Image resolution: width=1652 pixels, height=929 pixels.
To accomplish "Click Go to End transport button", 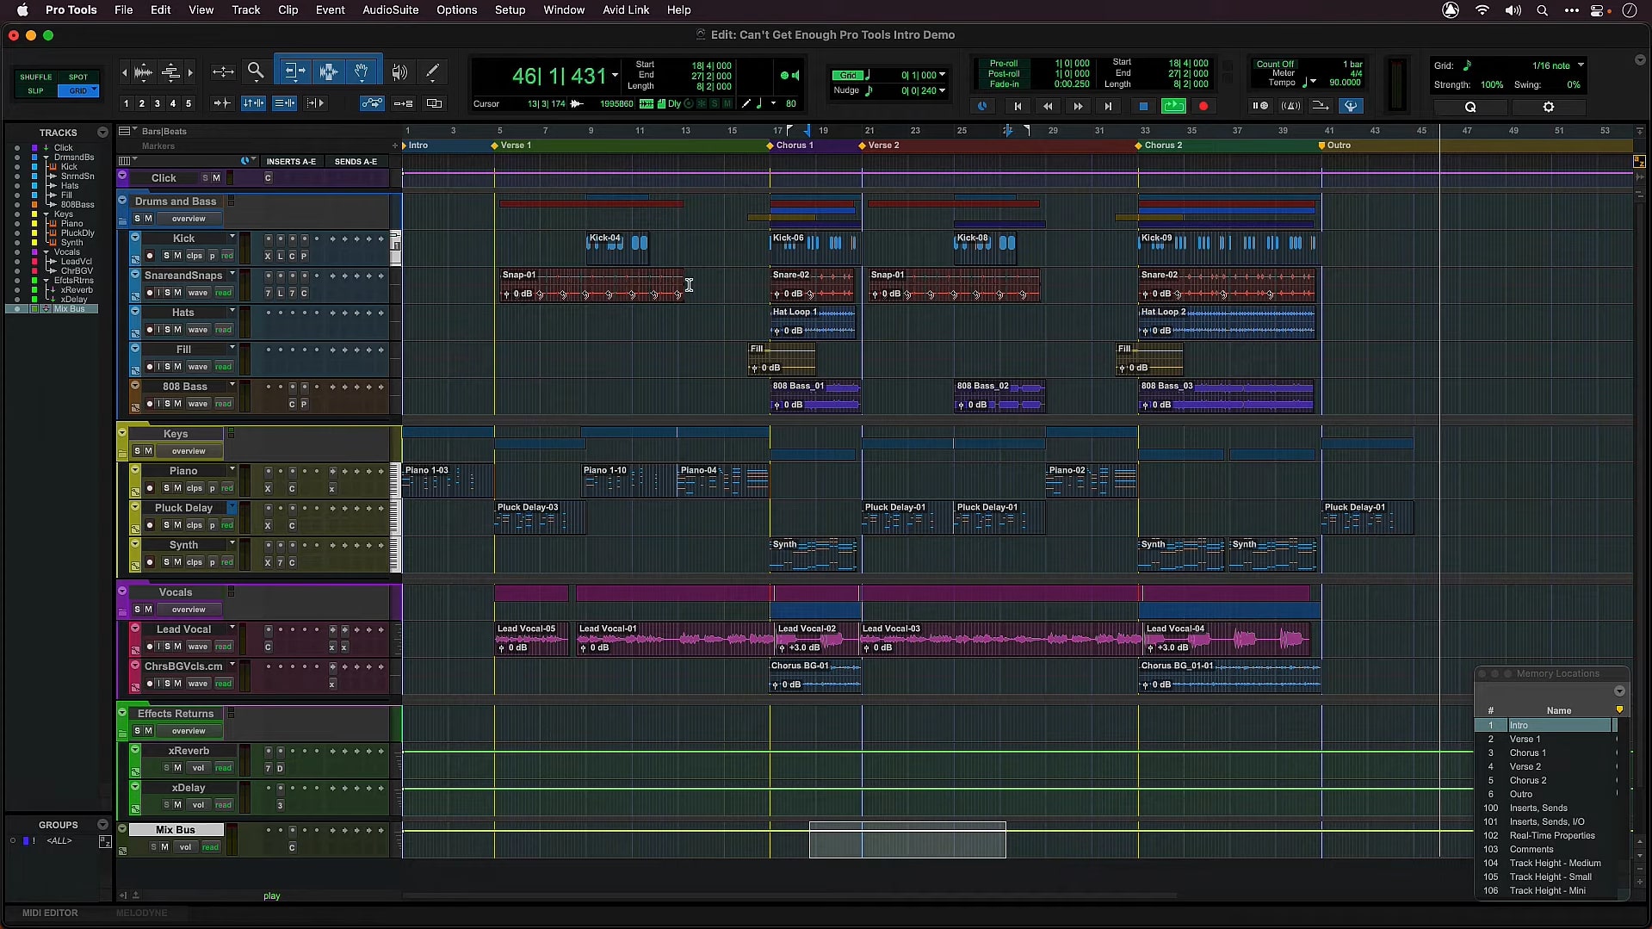I will click(1108, 106).
